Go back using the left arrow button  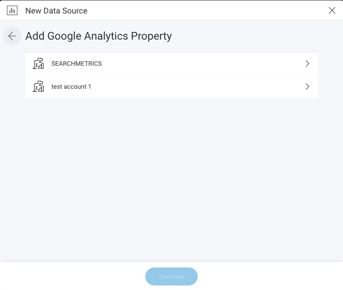(12, 36)
